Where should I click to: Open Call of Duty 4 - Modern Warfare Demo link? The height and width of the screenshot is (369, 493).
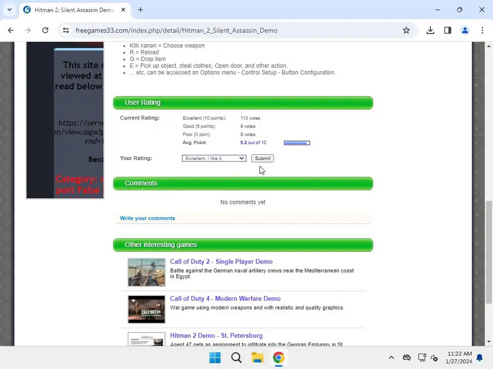(225, 299)
